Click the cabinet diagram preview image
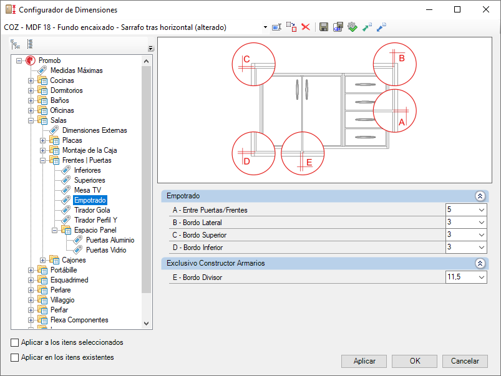Viewport: 501px width, 376px height. [x=324, y=110]
